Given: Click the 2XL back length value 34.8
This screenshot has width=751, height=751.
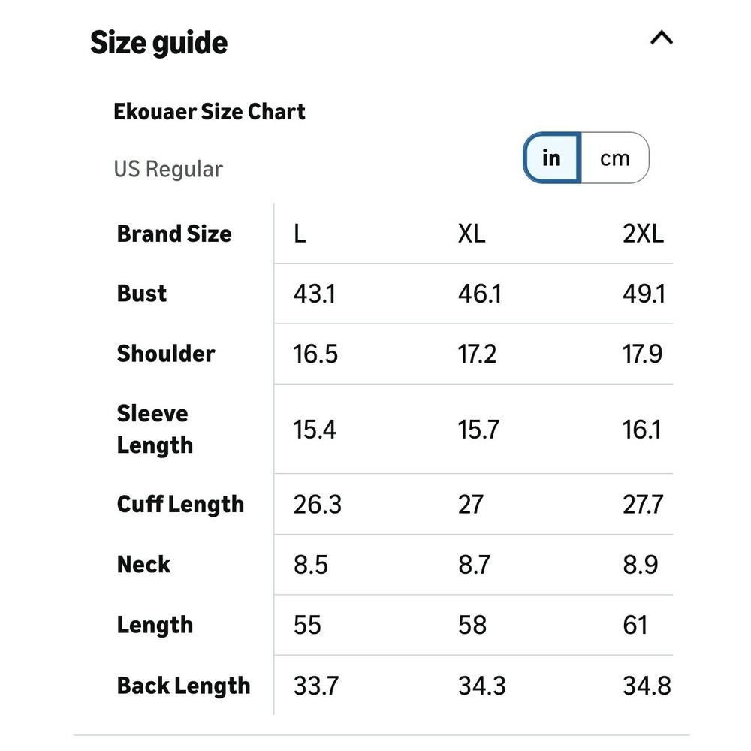Looking at the screenshot, I should [647, 686].
